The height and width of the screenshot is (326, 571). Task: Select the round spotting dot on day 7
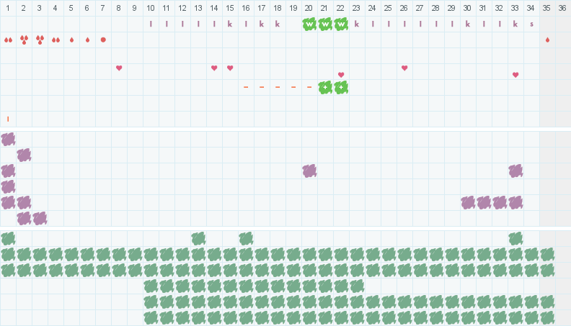[103, 40]
